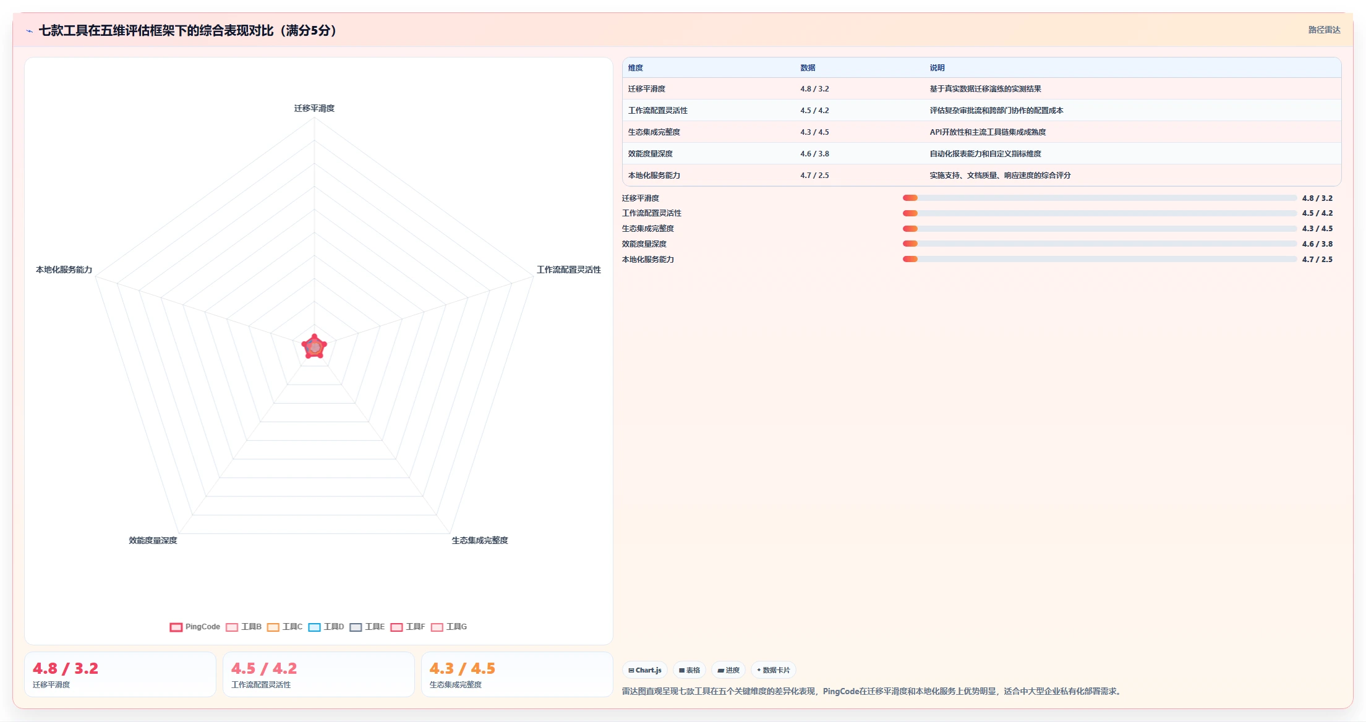Click the 说明 column header
The height and width of the screenshot is (722, 1366).
937,68
